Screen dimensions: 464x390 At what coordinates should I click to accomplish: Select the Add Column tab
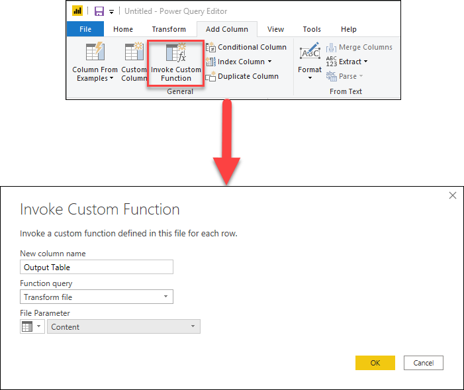click(x=227, y=29)
